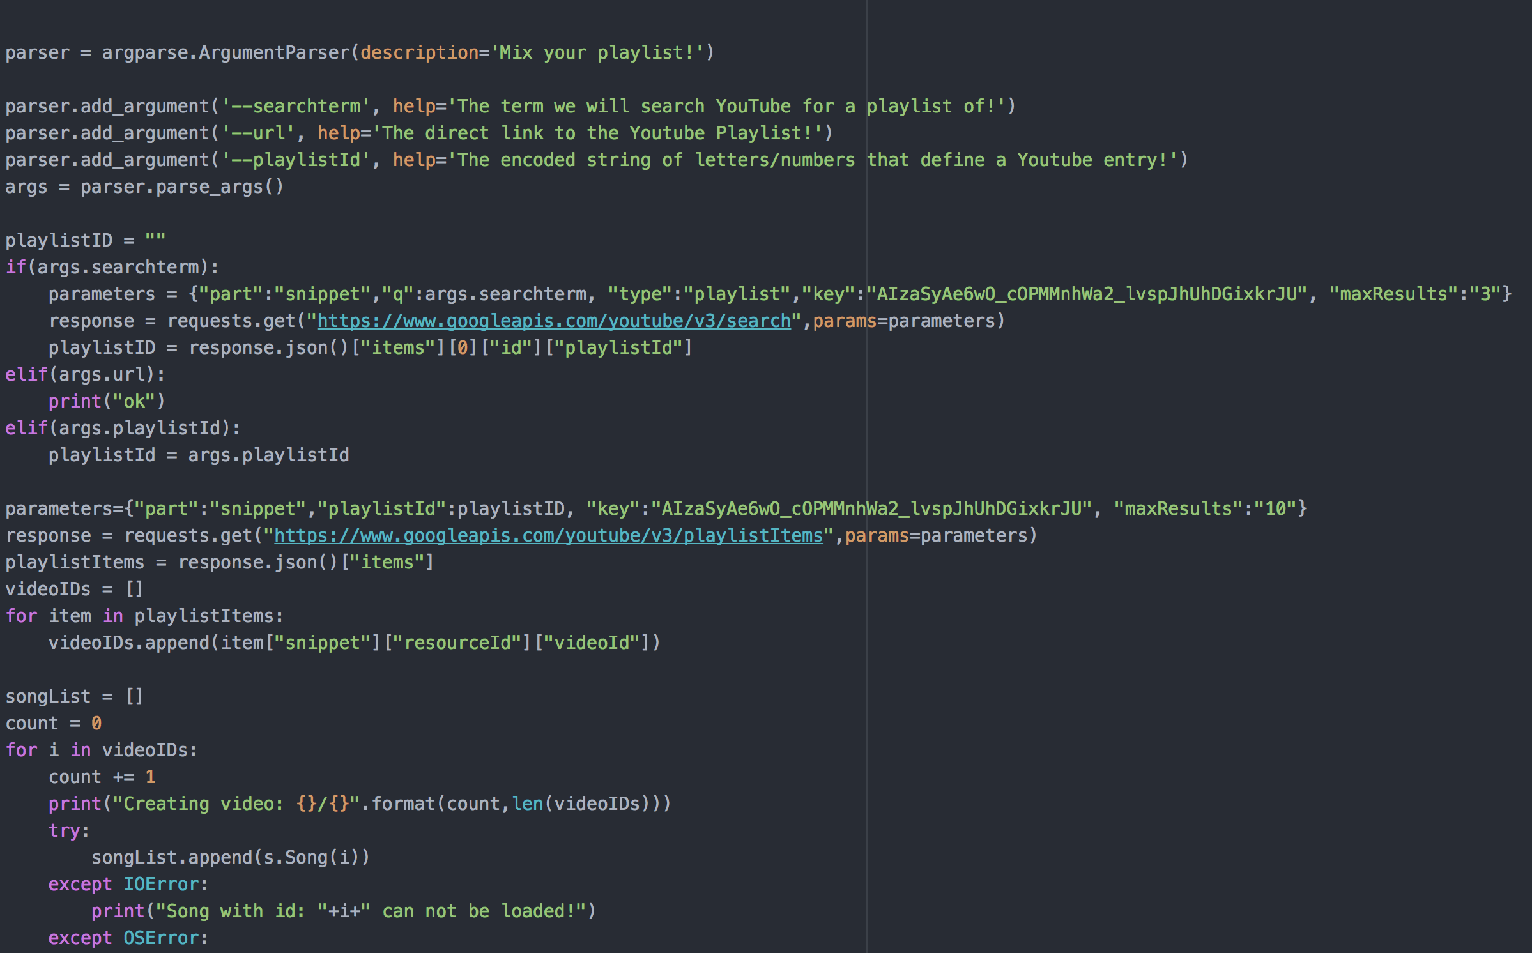This screenshot has width=1532, height=953.
Task: Place cursor on args = parser.parse_args() line
Action: (144, 187)
